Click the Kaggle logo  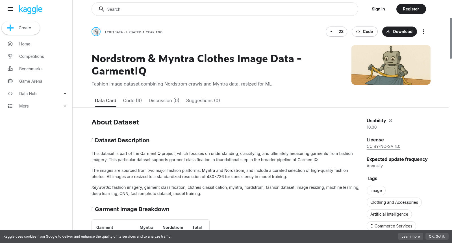pos(31,9)
